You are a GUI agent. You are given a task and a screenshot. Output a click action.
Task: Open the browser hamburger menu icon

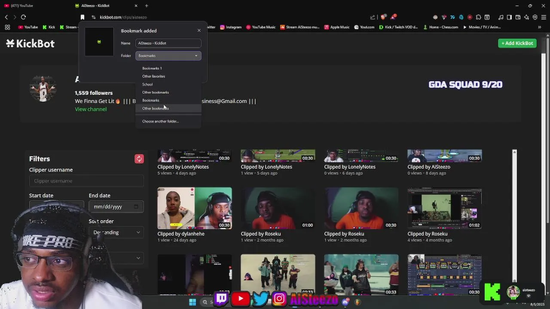coord(543,17)
